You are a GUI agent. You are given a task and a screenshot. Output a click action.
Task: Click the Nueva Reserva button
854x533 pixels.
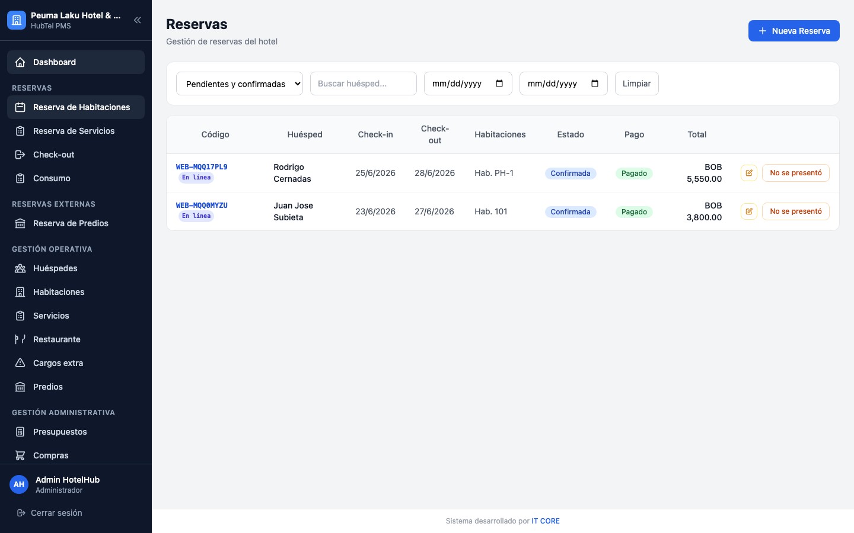coord(794,31)
